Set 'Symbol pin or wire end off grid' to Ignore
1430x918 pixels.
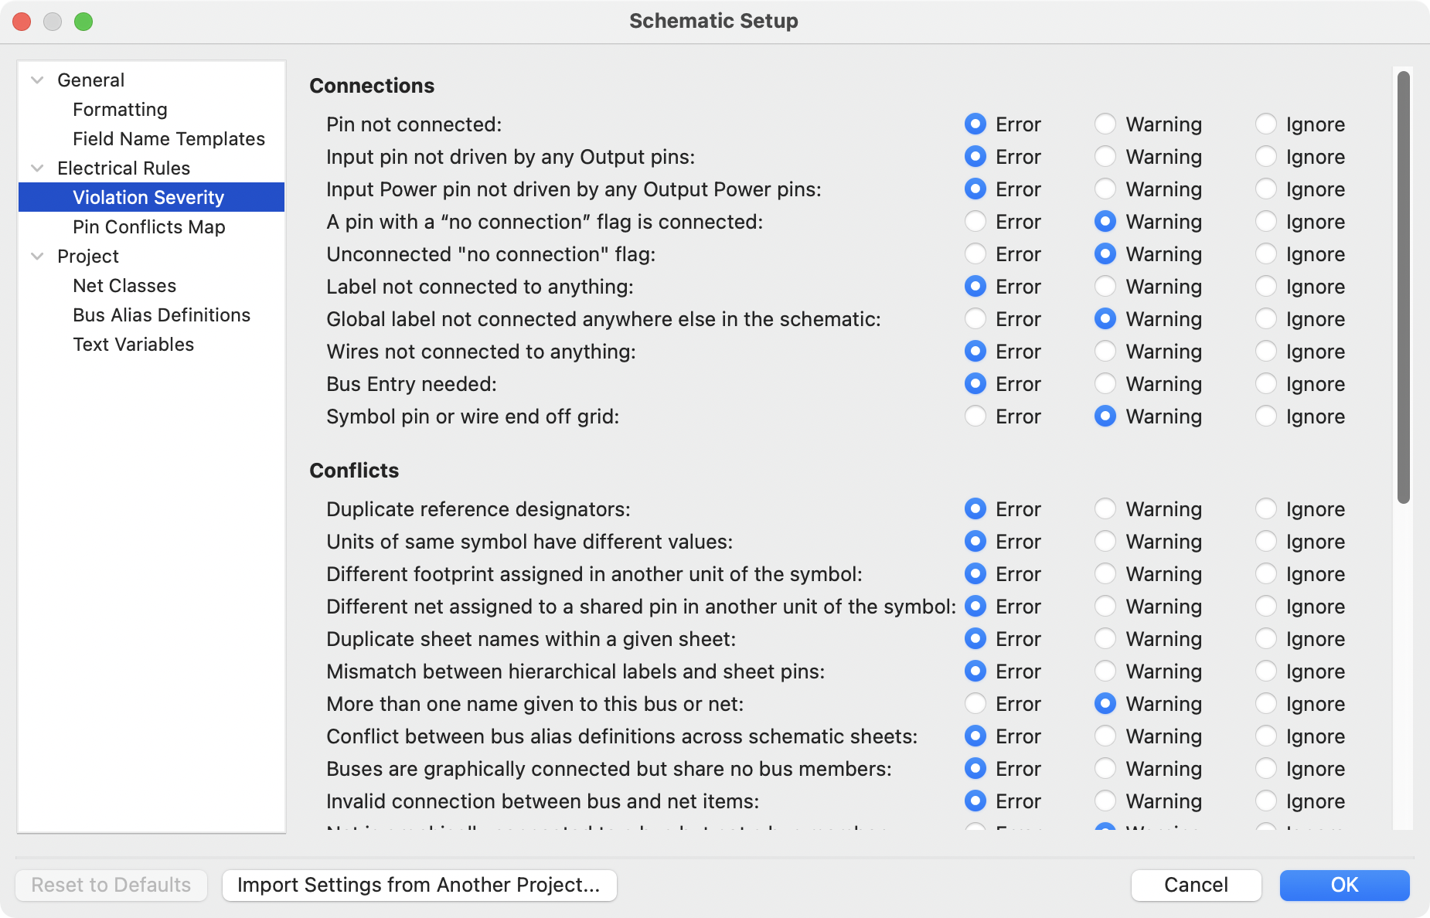click(x=1266, y=416)
